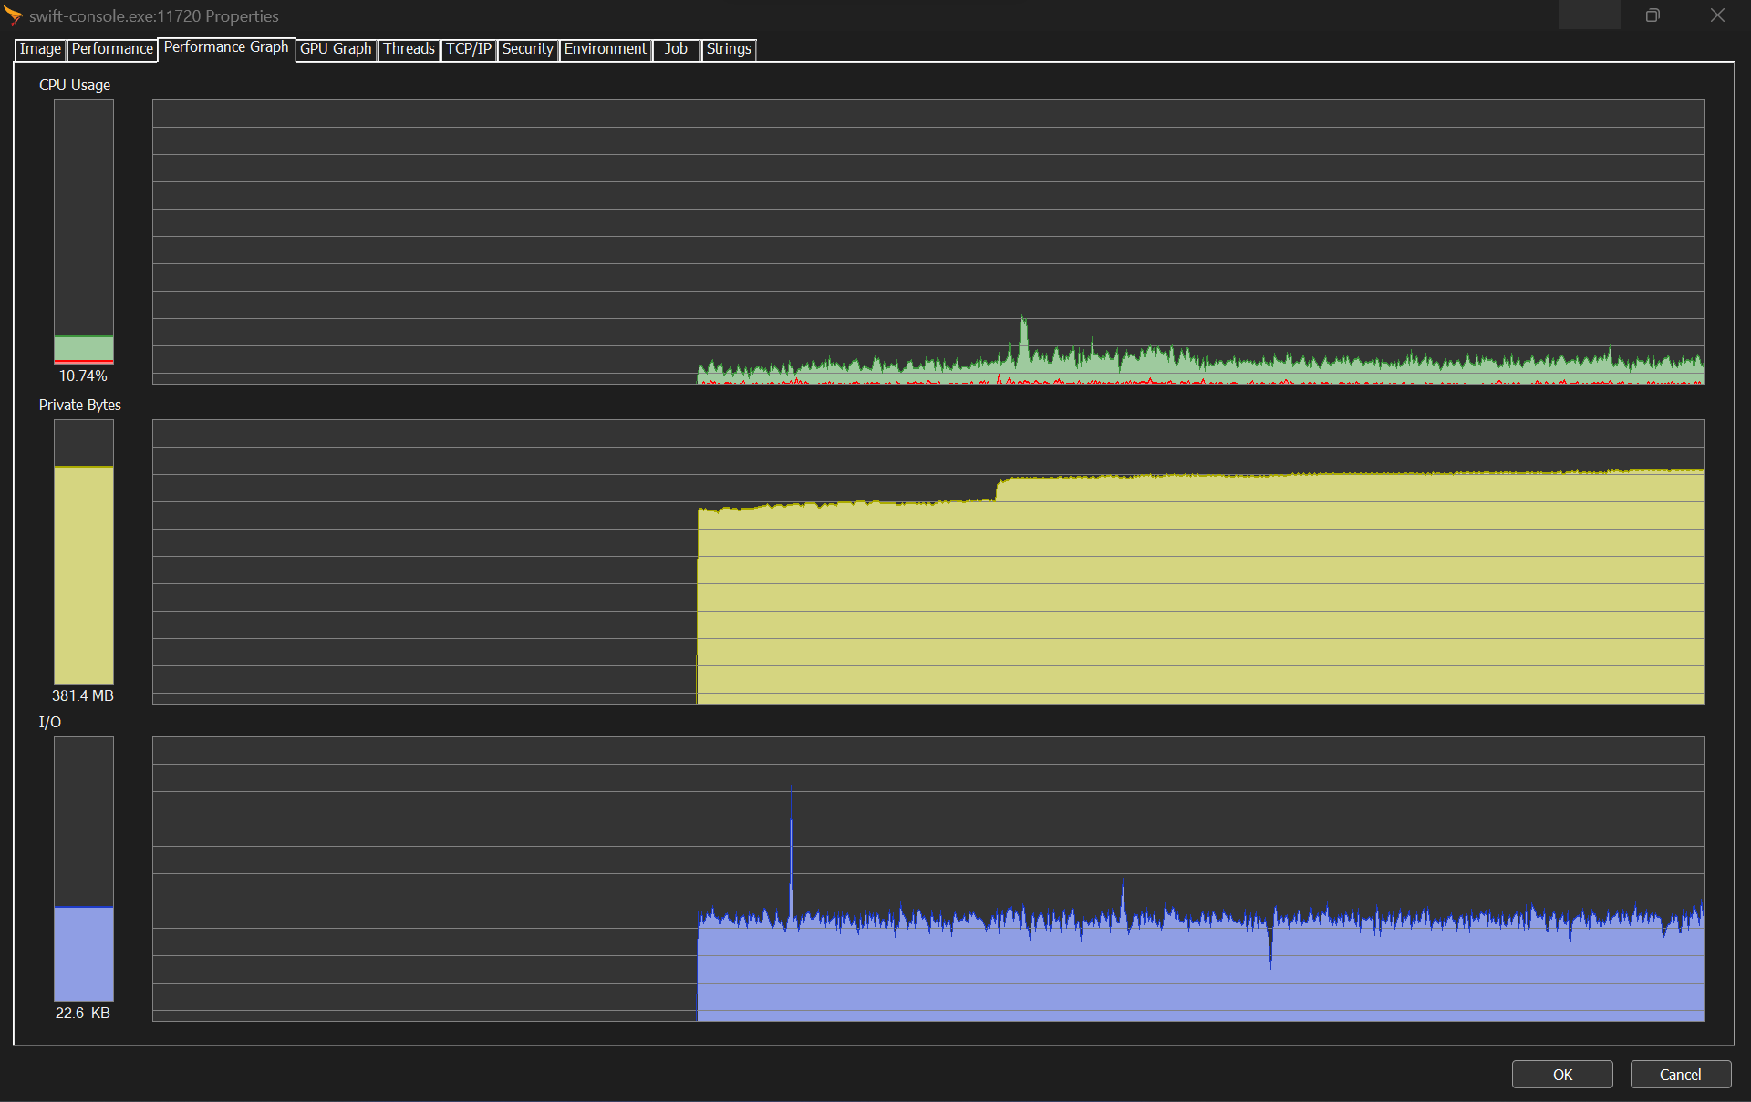Image resolution: width=1751 pixels, height=1102 pixels.
Task: Open the Strings tab
Action: (x=728, y=49)
